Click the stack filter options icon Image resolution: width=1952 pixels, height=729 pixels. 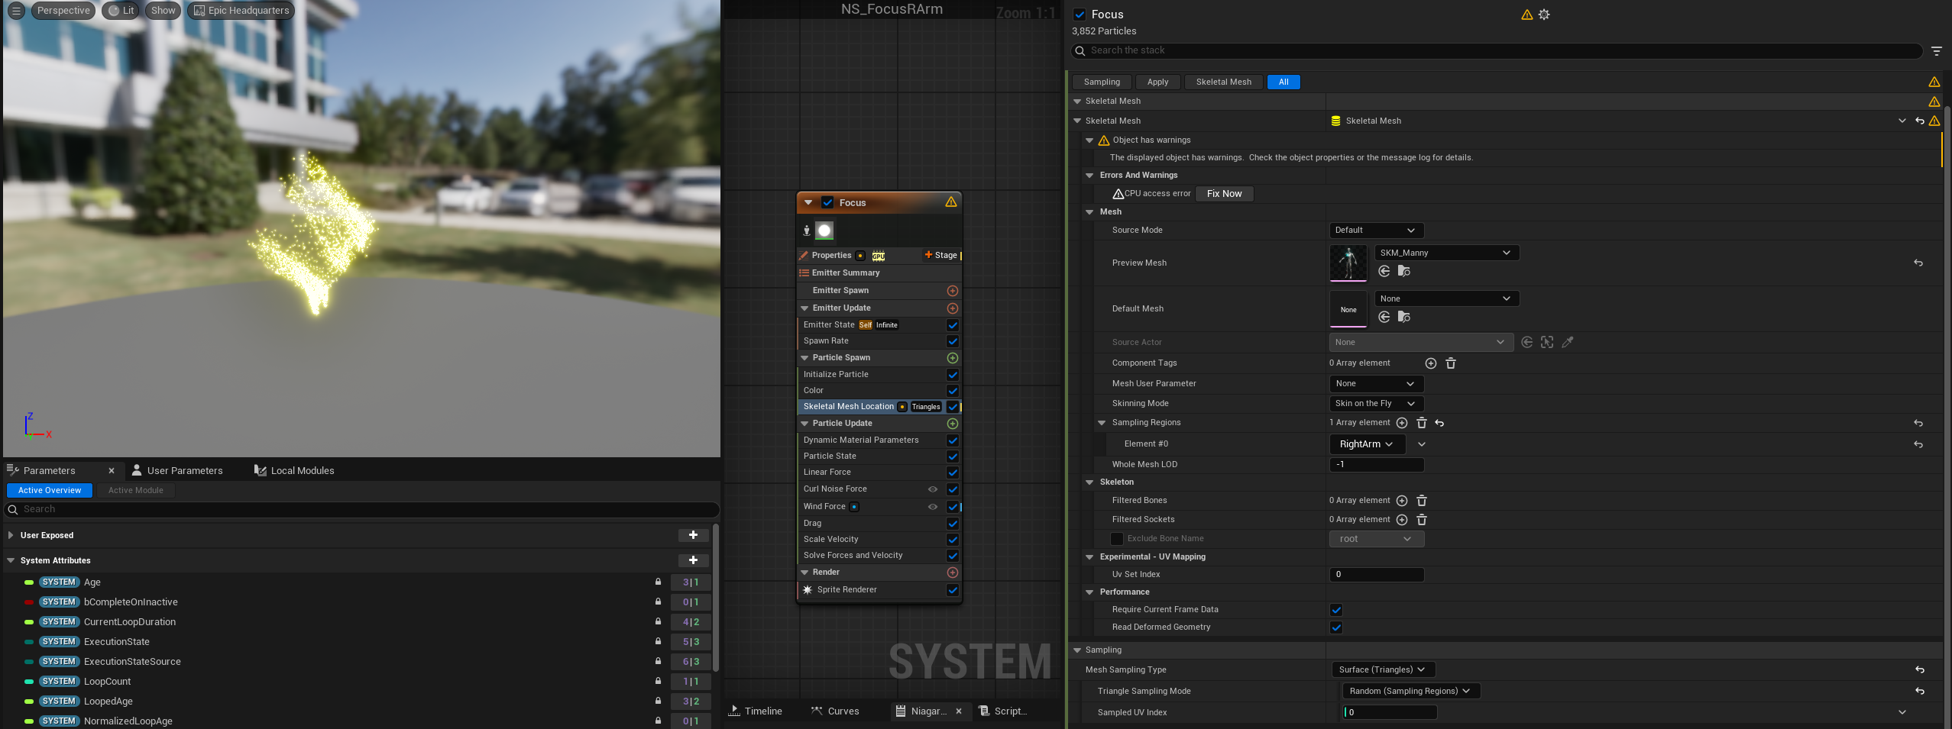tap(1936, 51)
